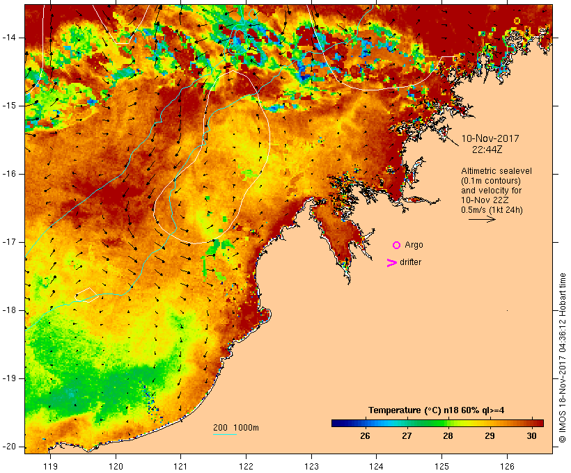The width and height of the screenshot is (571, 473).
Task: Click the cyan 200m isobath legend line
Action: point(225,434)
